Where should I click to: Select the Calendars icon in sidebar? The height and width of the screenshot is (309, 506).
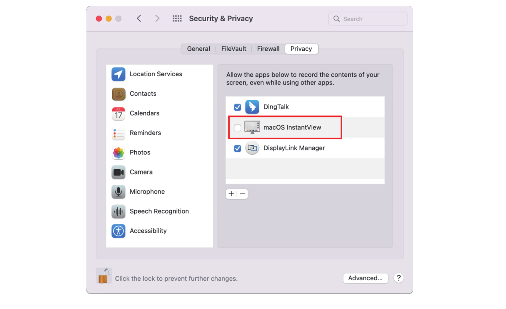point(119,113)
